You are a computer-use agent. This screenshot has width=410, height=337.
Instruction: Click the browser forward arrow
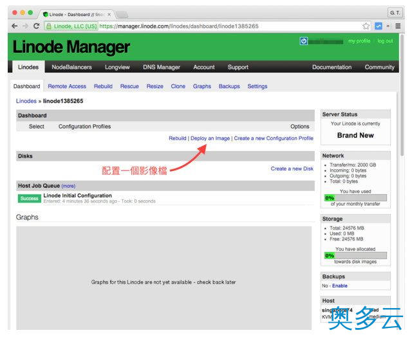pos(26,26)
